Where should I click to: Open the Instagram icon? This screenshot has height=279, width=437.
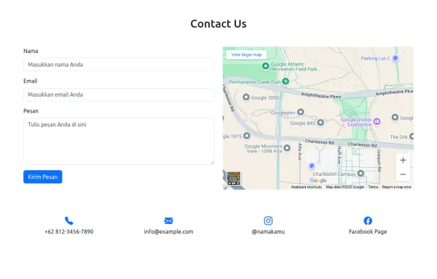pyautogui.click(x=268, y=221)
